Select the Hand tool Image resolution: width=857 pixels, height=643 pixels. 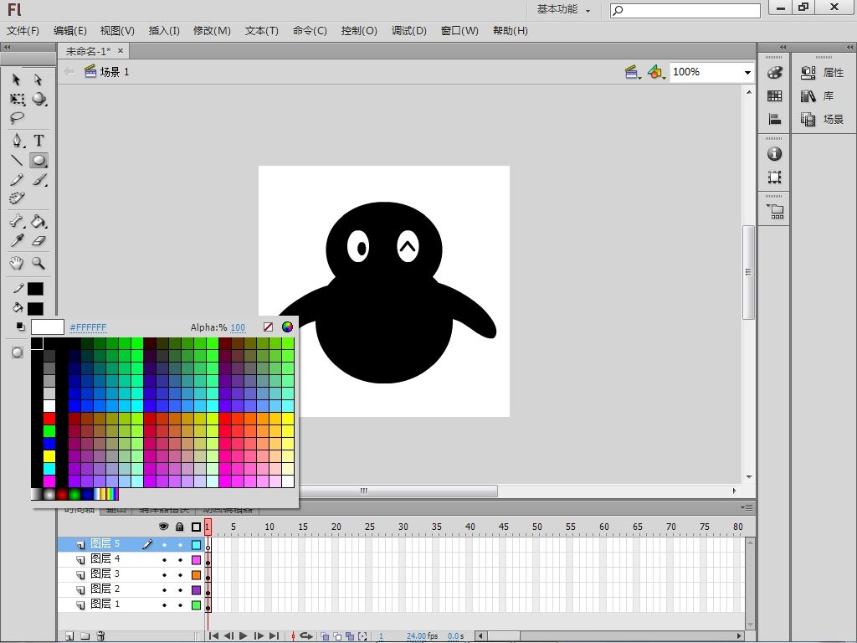tap(17, 263)
